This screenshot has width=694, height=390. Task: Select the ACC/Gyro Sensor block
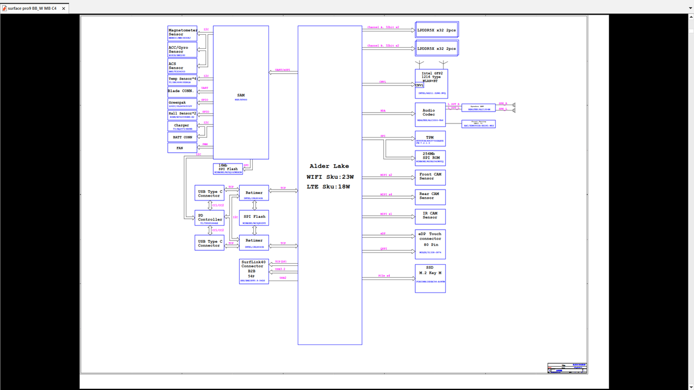tap(183, 50)
